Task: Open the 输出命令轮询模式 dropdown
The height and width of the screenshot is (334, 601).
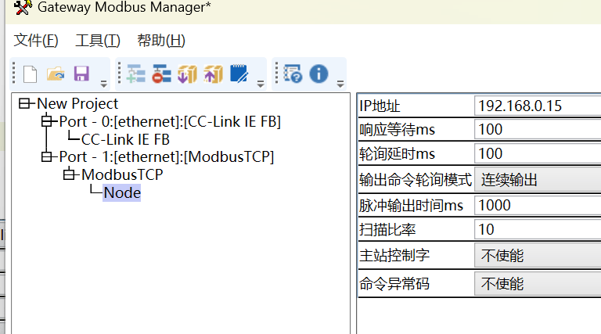Action: pos(538,179)
